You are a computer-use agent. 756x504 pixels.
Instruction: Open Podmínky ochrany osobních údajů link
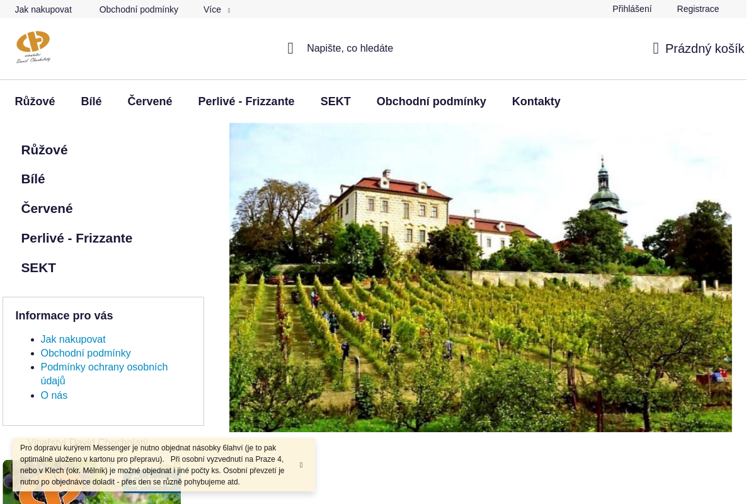click(104, 374)
